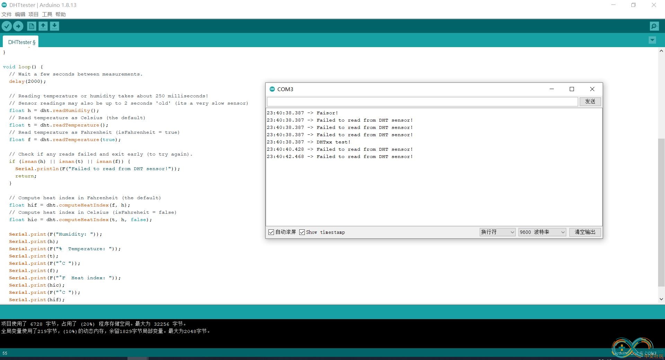Image resolution: width=665 pixels, height=360 pixels.
Task: Click the 'float hif' heat index line
Action: click(70, 205)
